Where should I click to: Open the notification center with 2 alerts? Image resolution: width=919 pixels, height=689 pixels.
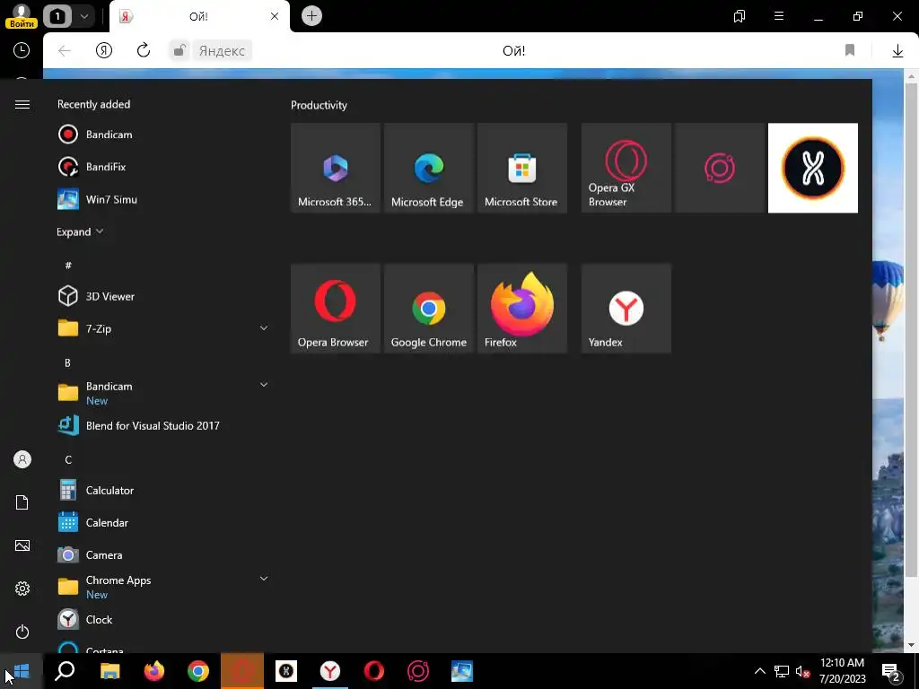892,671
